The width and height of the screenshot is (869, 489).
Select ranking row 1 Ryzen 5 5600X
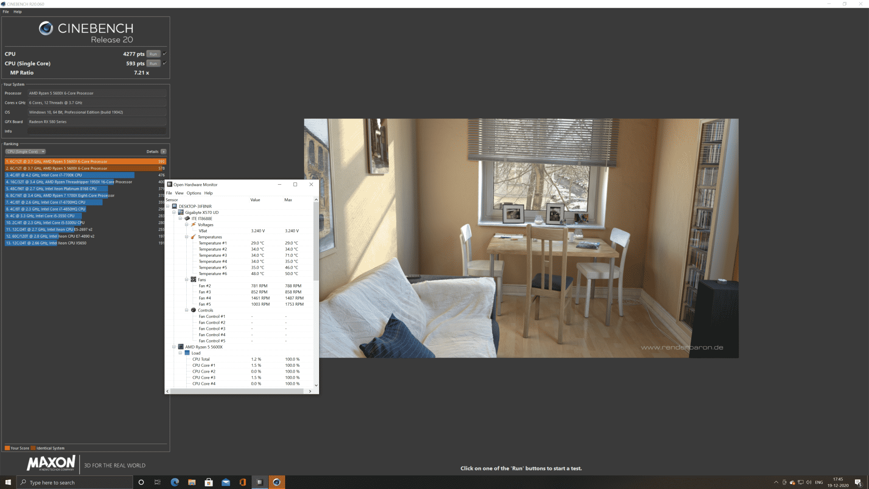click(85, 161)
